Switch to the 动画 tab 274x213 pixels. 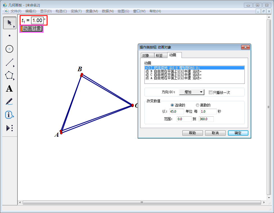(x=175, y=55)
